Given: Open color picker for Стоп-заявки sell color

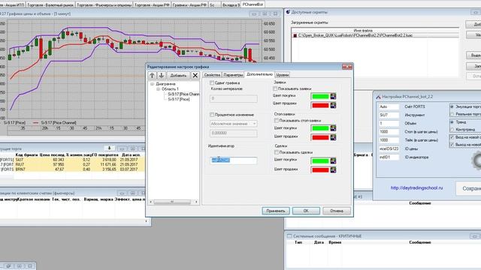Looking at the screenshot, I should coord(333,137).
